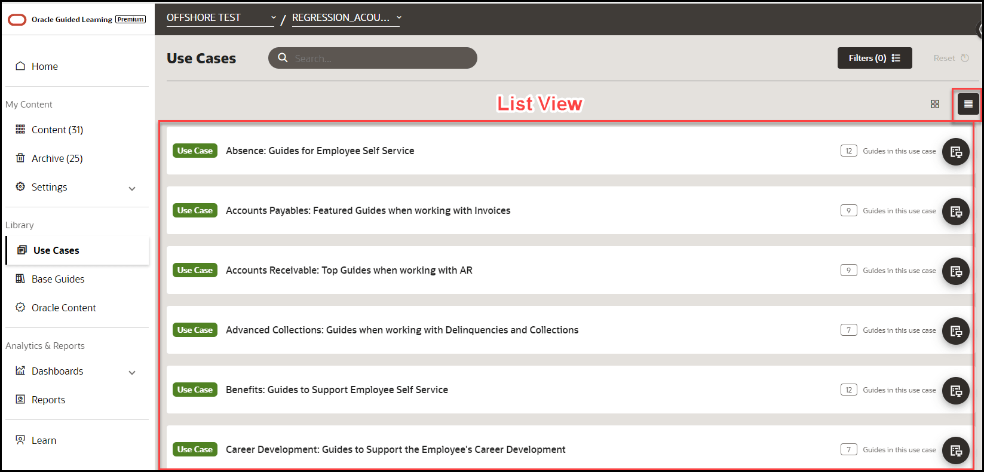The width and height of the screenshot is (984, 472).
Task: Click import icon for Benefits use case
Action: coord(956,391)
